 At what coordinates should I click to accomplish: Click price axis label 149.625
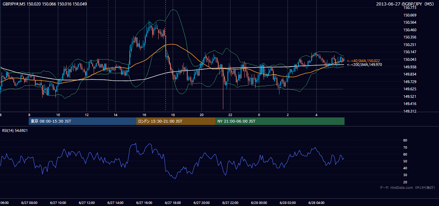pyautogui.click(x=409, y=89)
